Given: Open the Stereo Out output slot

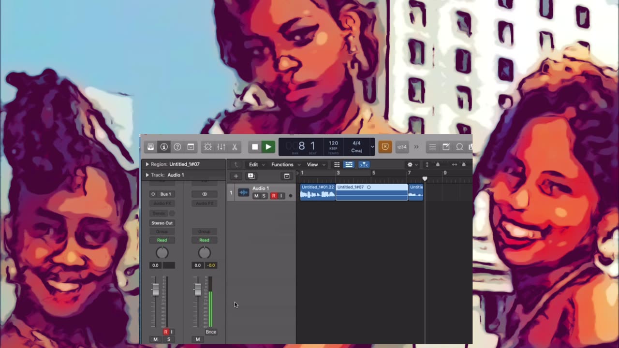Looking at the screenshot, I should (x=162, y=223).
